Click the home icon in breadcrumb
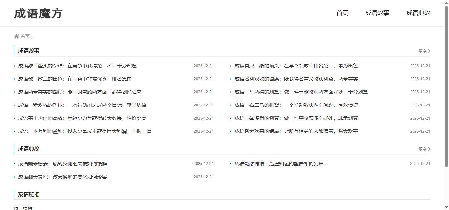 (x=16, y=36)
